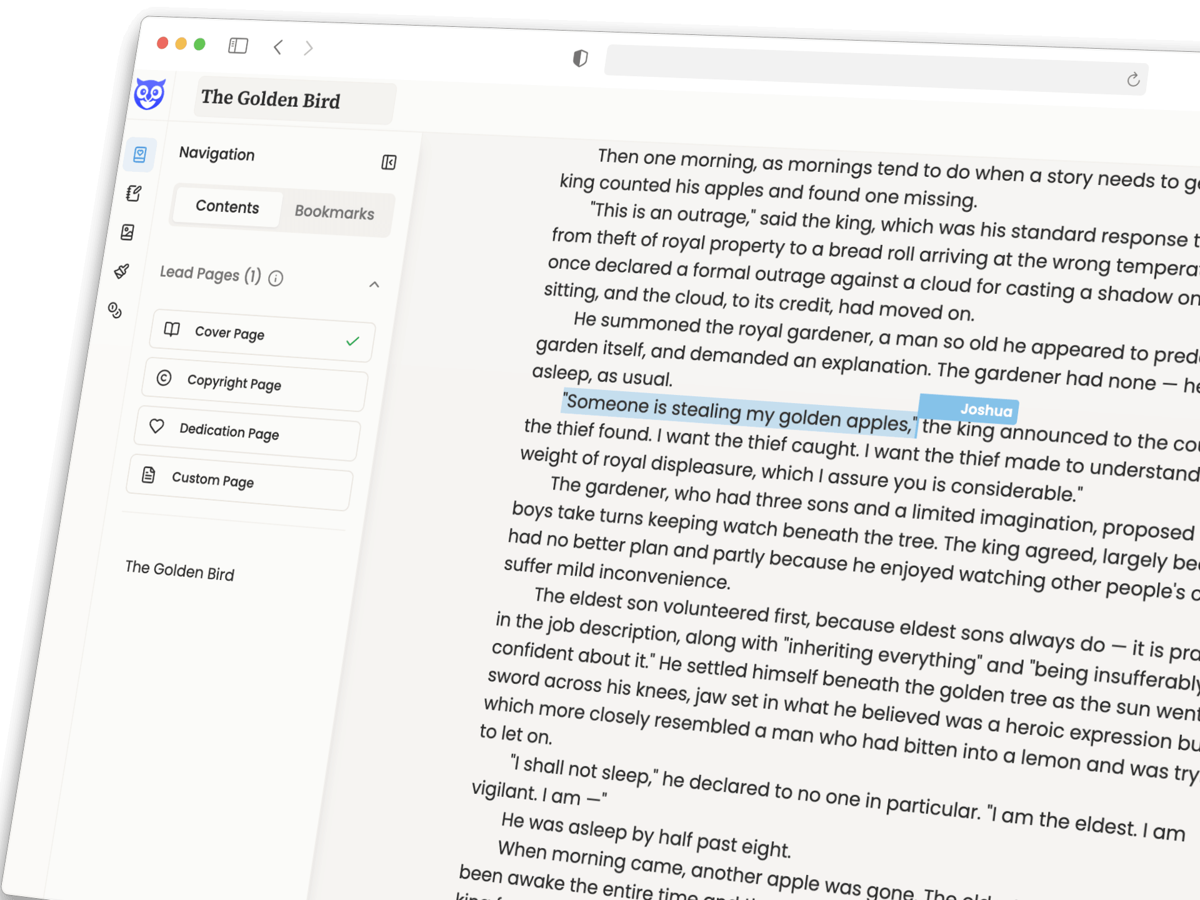Click the privacy shield icon
Image resolution: width=1200 pixels, height=900 pixels.
pos(581,58)
